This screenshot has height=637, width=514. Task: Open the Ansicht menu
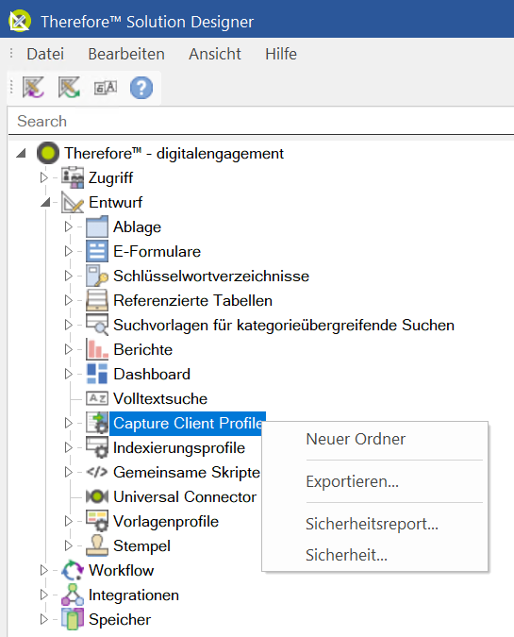tap(215, 54)
